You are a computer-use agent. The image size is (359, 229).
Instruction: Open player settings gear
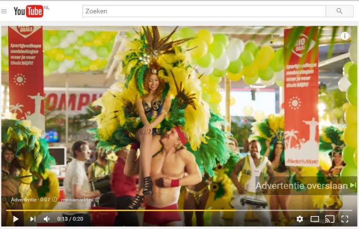click(x=300, y=219)
